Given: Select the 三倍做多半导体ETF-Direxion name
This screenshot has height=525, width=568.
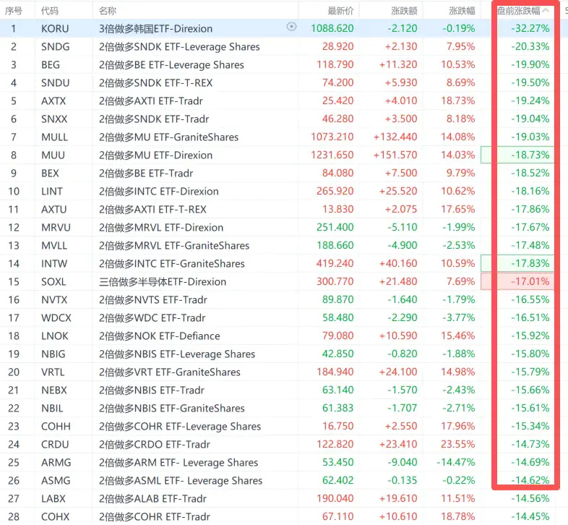Looking at the screenshot, I should coord(163,282).
